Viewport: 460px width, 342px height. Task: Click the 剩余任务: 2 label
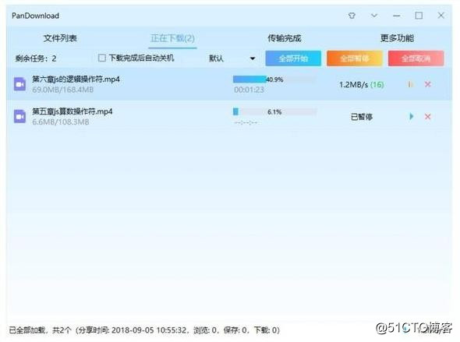point(36,58)
